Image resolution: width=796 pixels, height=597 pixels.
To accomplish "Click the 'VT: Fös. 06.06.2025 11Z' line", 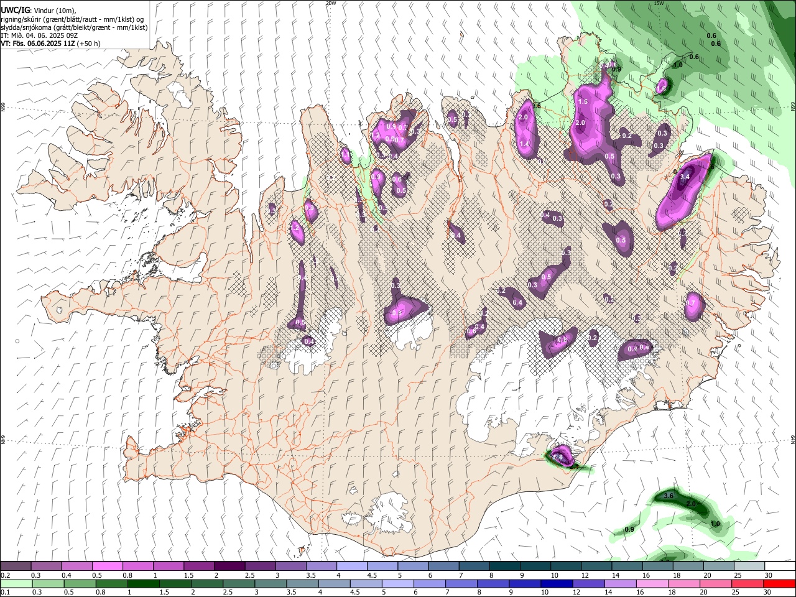I will [x=39, y=44].
